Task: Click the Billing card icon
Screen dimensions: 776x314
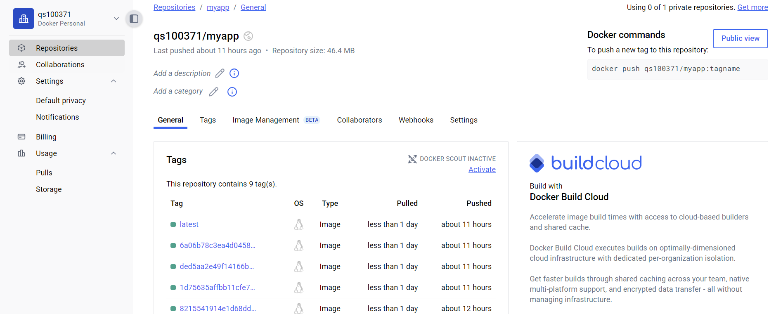Action: [21, 137]
